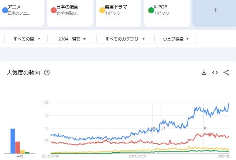Open the embed code icon

click(x=215, y=72)
